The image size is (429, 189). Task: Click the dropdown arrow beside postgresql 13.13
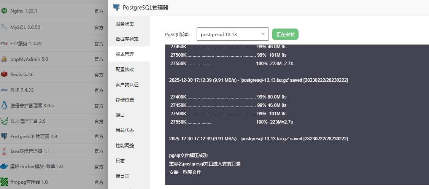263,34
